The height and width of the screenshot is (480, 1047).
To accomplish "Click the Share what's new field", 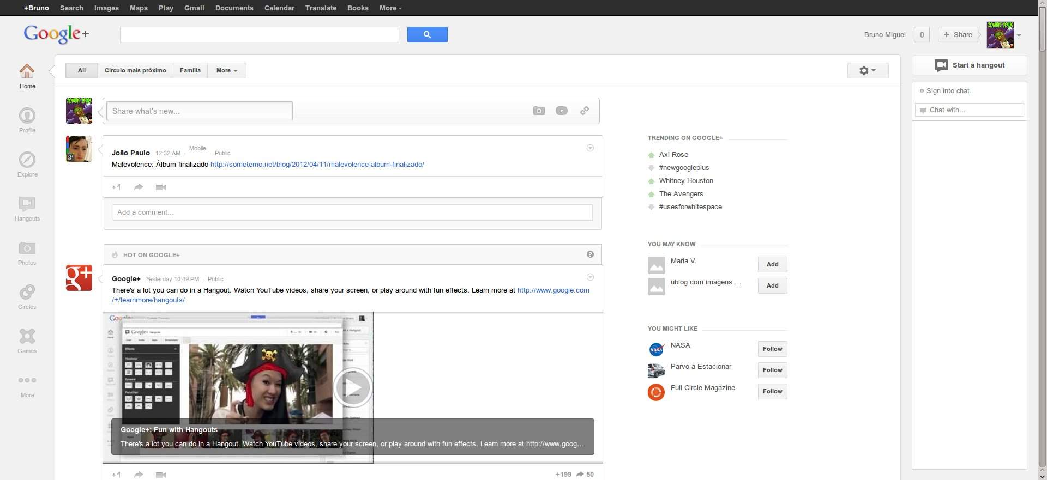I will pos(200,111).
